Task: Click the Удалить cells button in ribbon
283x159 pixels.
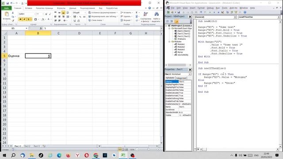Action: point(126,16)
